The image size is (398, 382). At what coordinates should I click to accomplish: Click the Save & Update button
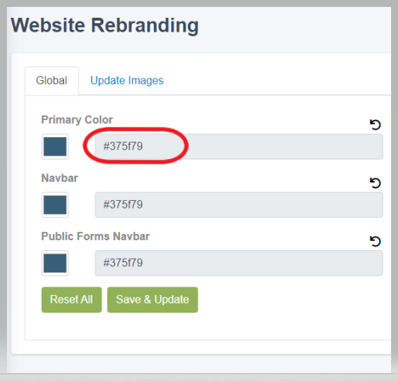tap(152, 300)
